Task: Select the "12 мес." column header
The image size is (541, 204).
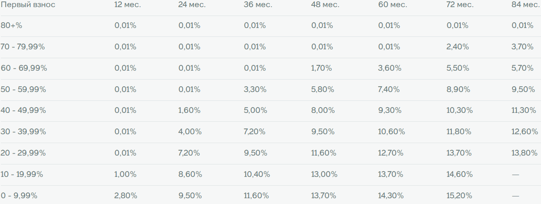Action: pos(128,4)
